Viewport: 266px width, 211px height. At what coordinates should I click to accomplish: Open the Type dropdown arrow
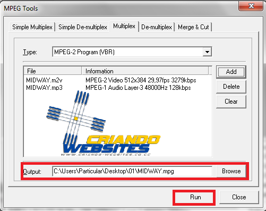pyautogui.click(x=207, y=52)
